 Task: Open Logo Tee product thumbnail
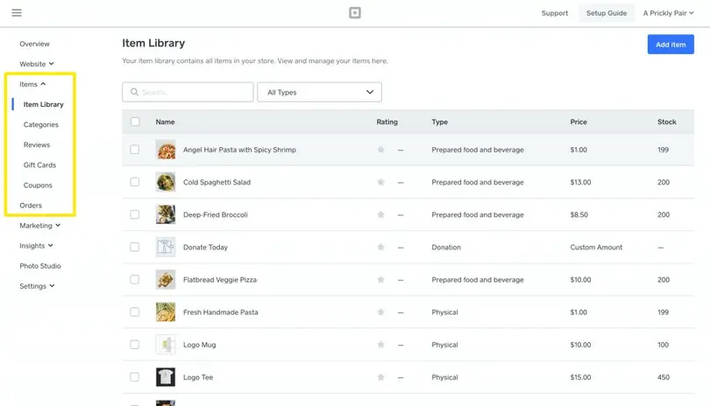tap(166, 377)
